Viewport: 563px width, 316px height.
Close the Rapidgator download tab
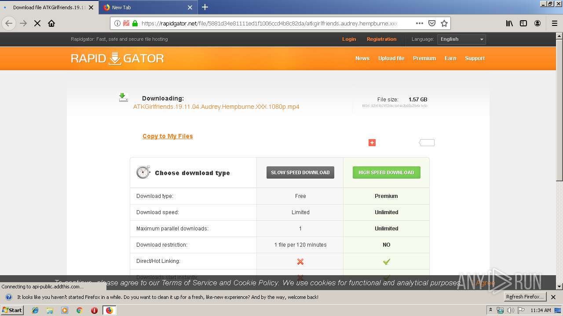91,7
